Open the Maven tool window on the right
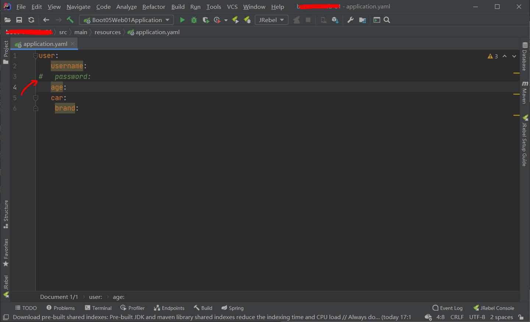The height and width of the screenshot is (322, 530). (525, 92)
